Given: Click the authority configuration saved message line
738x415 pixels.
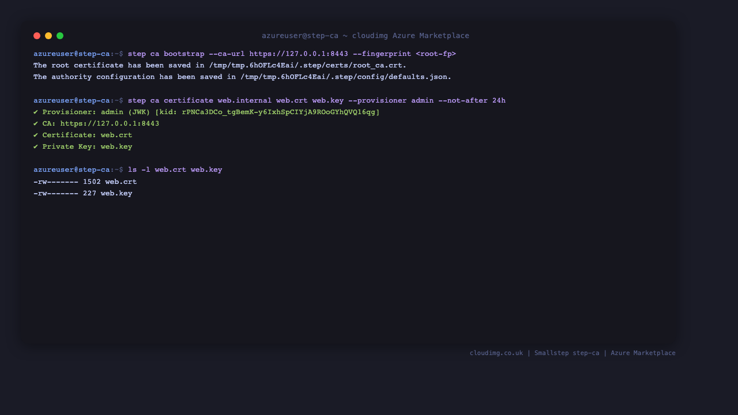Looking at the screenshot, I should (242, 77).
